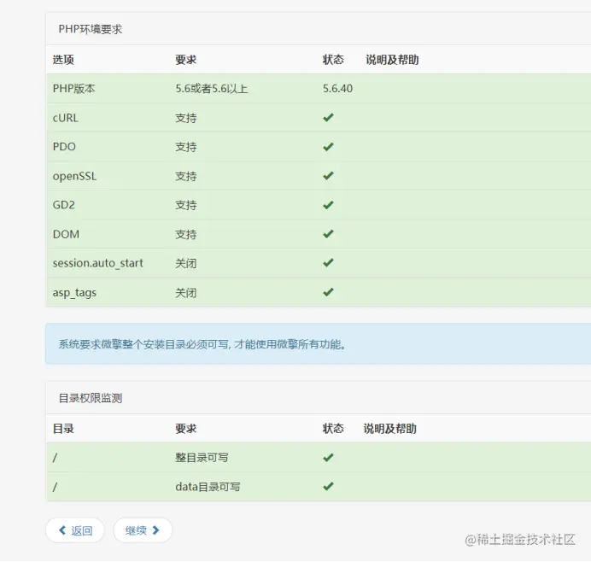This screenshot has height=562, width=591.
Task: Select the PDO option label
Action: pyautogui.click(x=64, y=147)
